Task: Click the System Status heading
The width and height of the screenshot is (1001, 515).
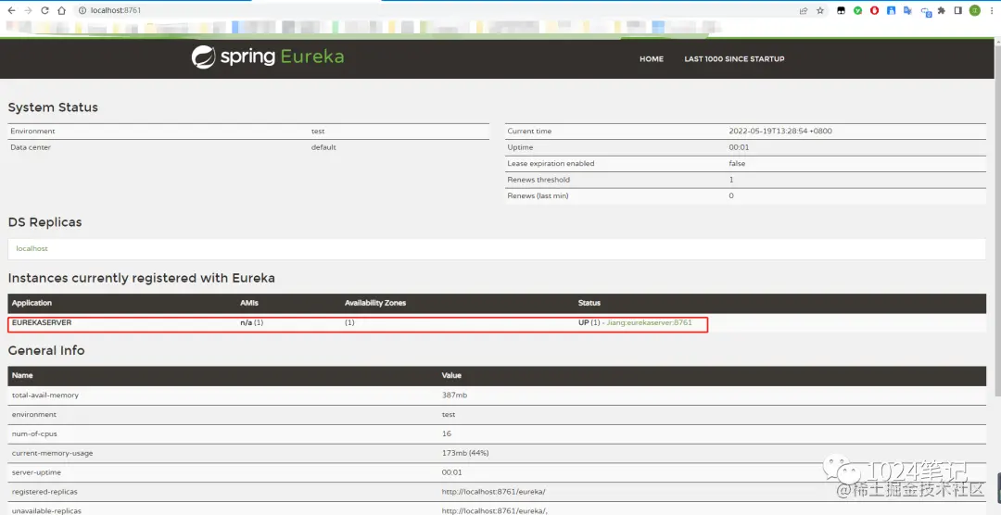Action: coord(53,107)
